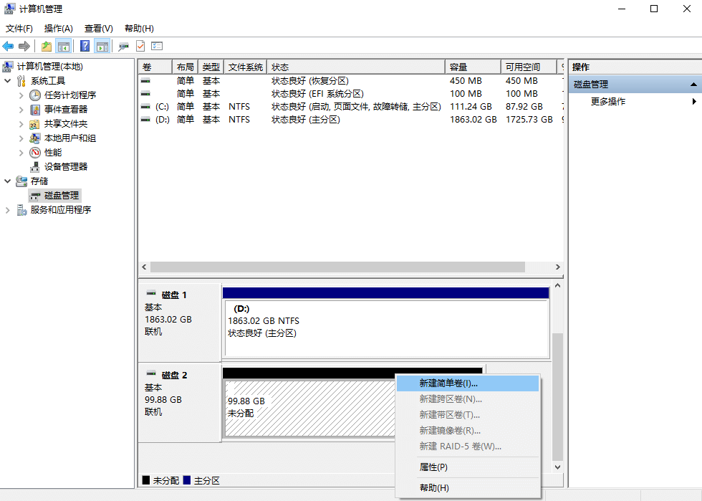Open help via the question mark toolbar icon
Image resolution: width=702 pixels, height=501 pixels.
[84, 46]
